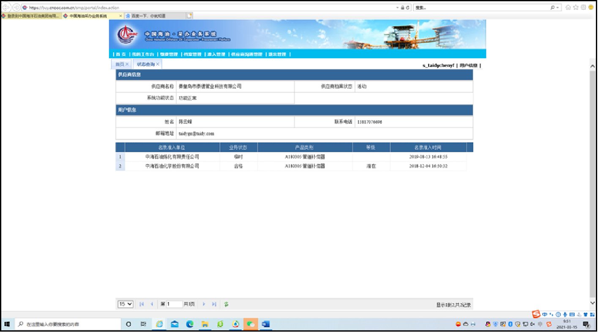Open the Windows Start menu
This screenshot has width=598, height=332.
[7, 324]
